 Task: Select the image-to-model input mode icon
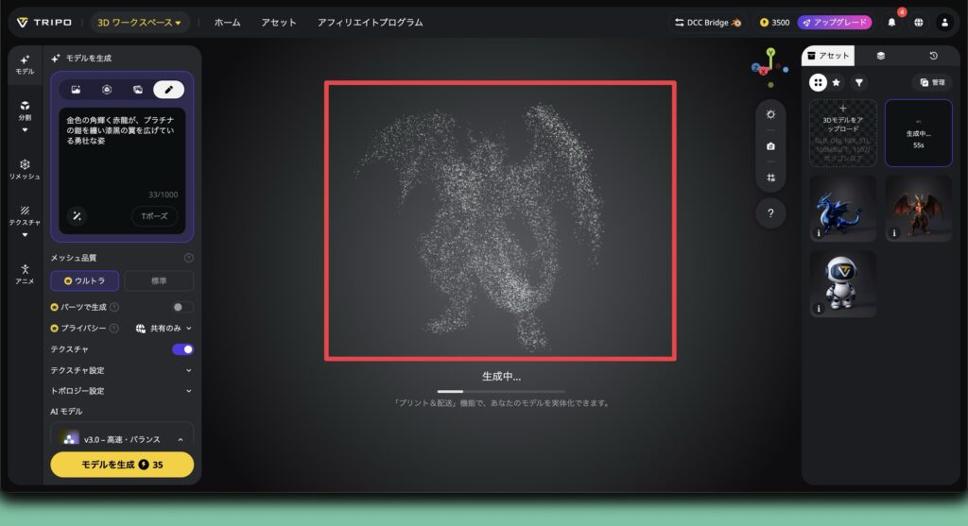pyautogui.click(x=76, y=90)
